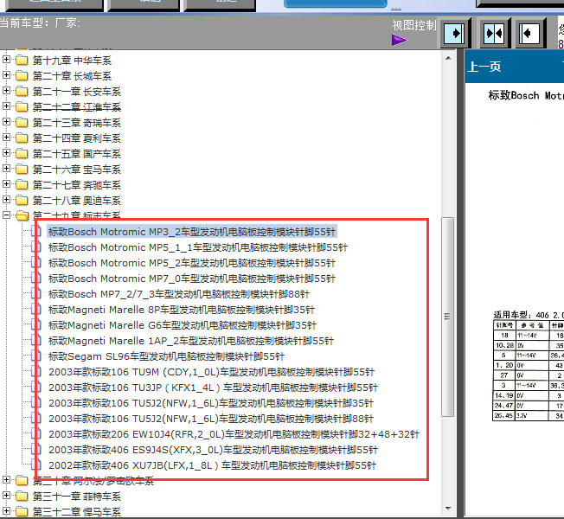This screenshot has width=564, height=519.
Task: Expand 第二十四章 夏利车系 chapter
Action: click(6, 137)
